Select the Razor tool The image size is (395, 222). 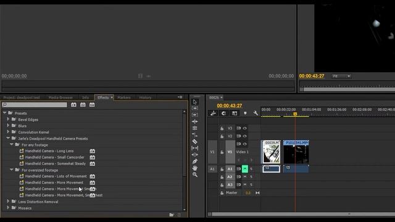195,141
